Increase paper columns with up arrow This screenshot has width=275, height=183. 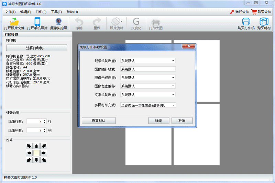point(44,129)
